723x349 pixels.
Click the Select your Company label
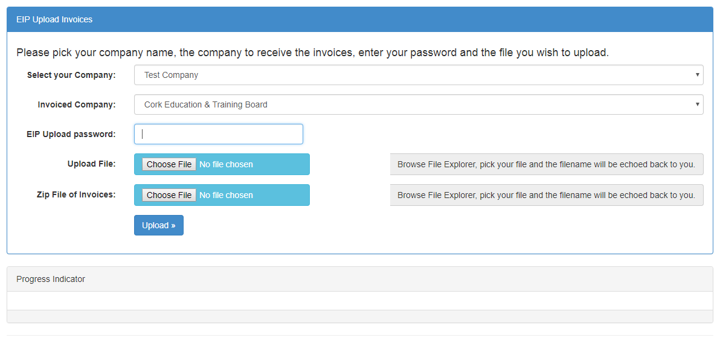[x=71, y=75]
